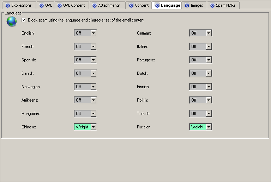Click the globe Language icon

(x=11, y=22)
